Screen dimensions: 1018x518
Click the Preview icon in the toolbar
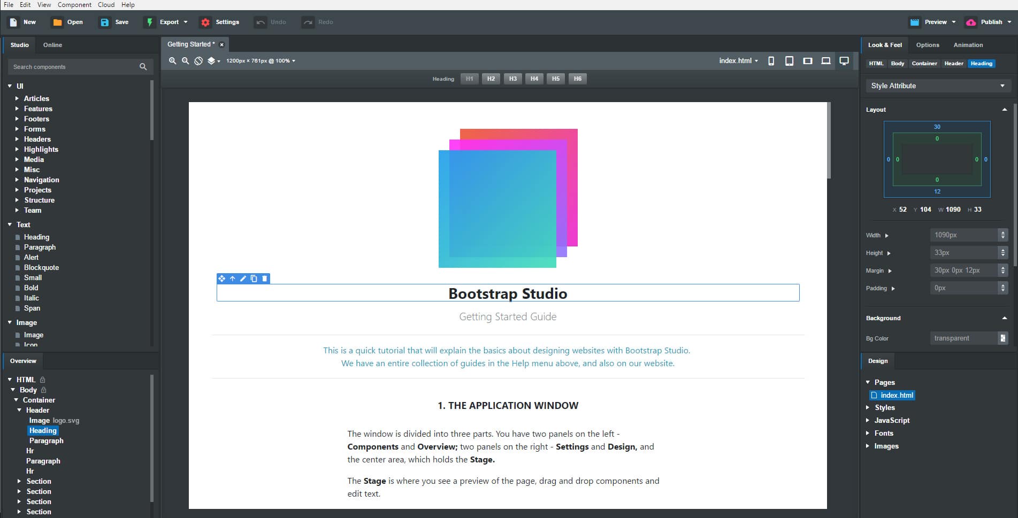click(x=915, y=22)
